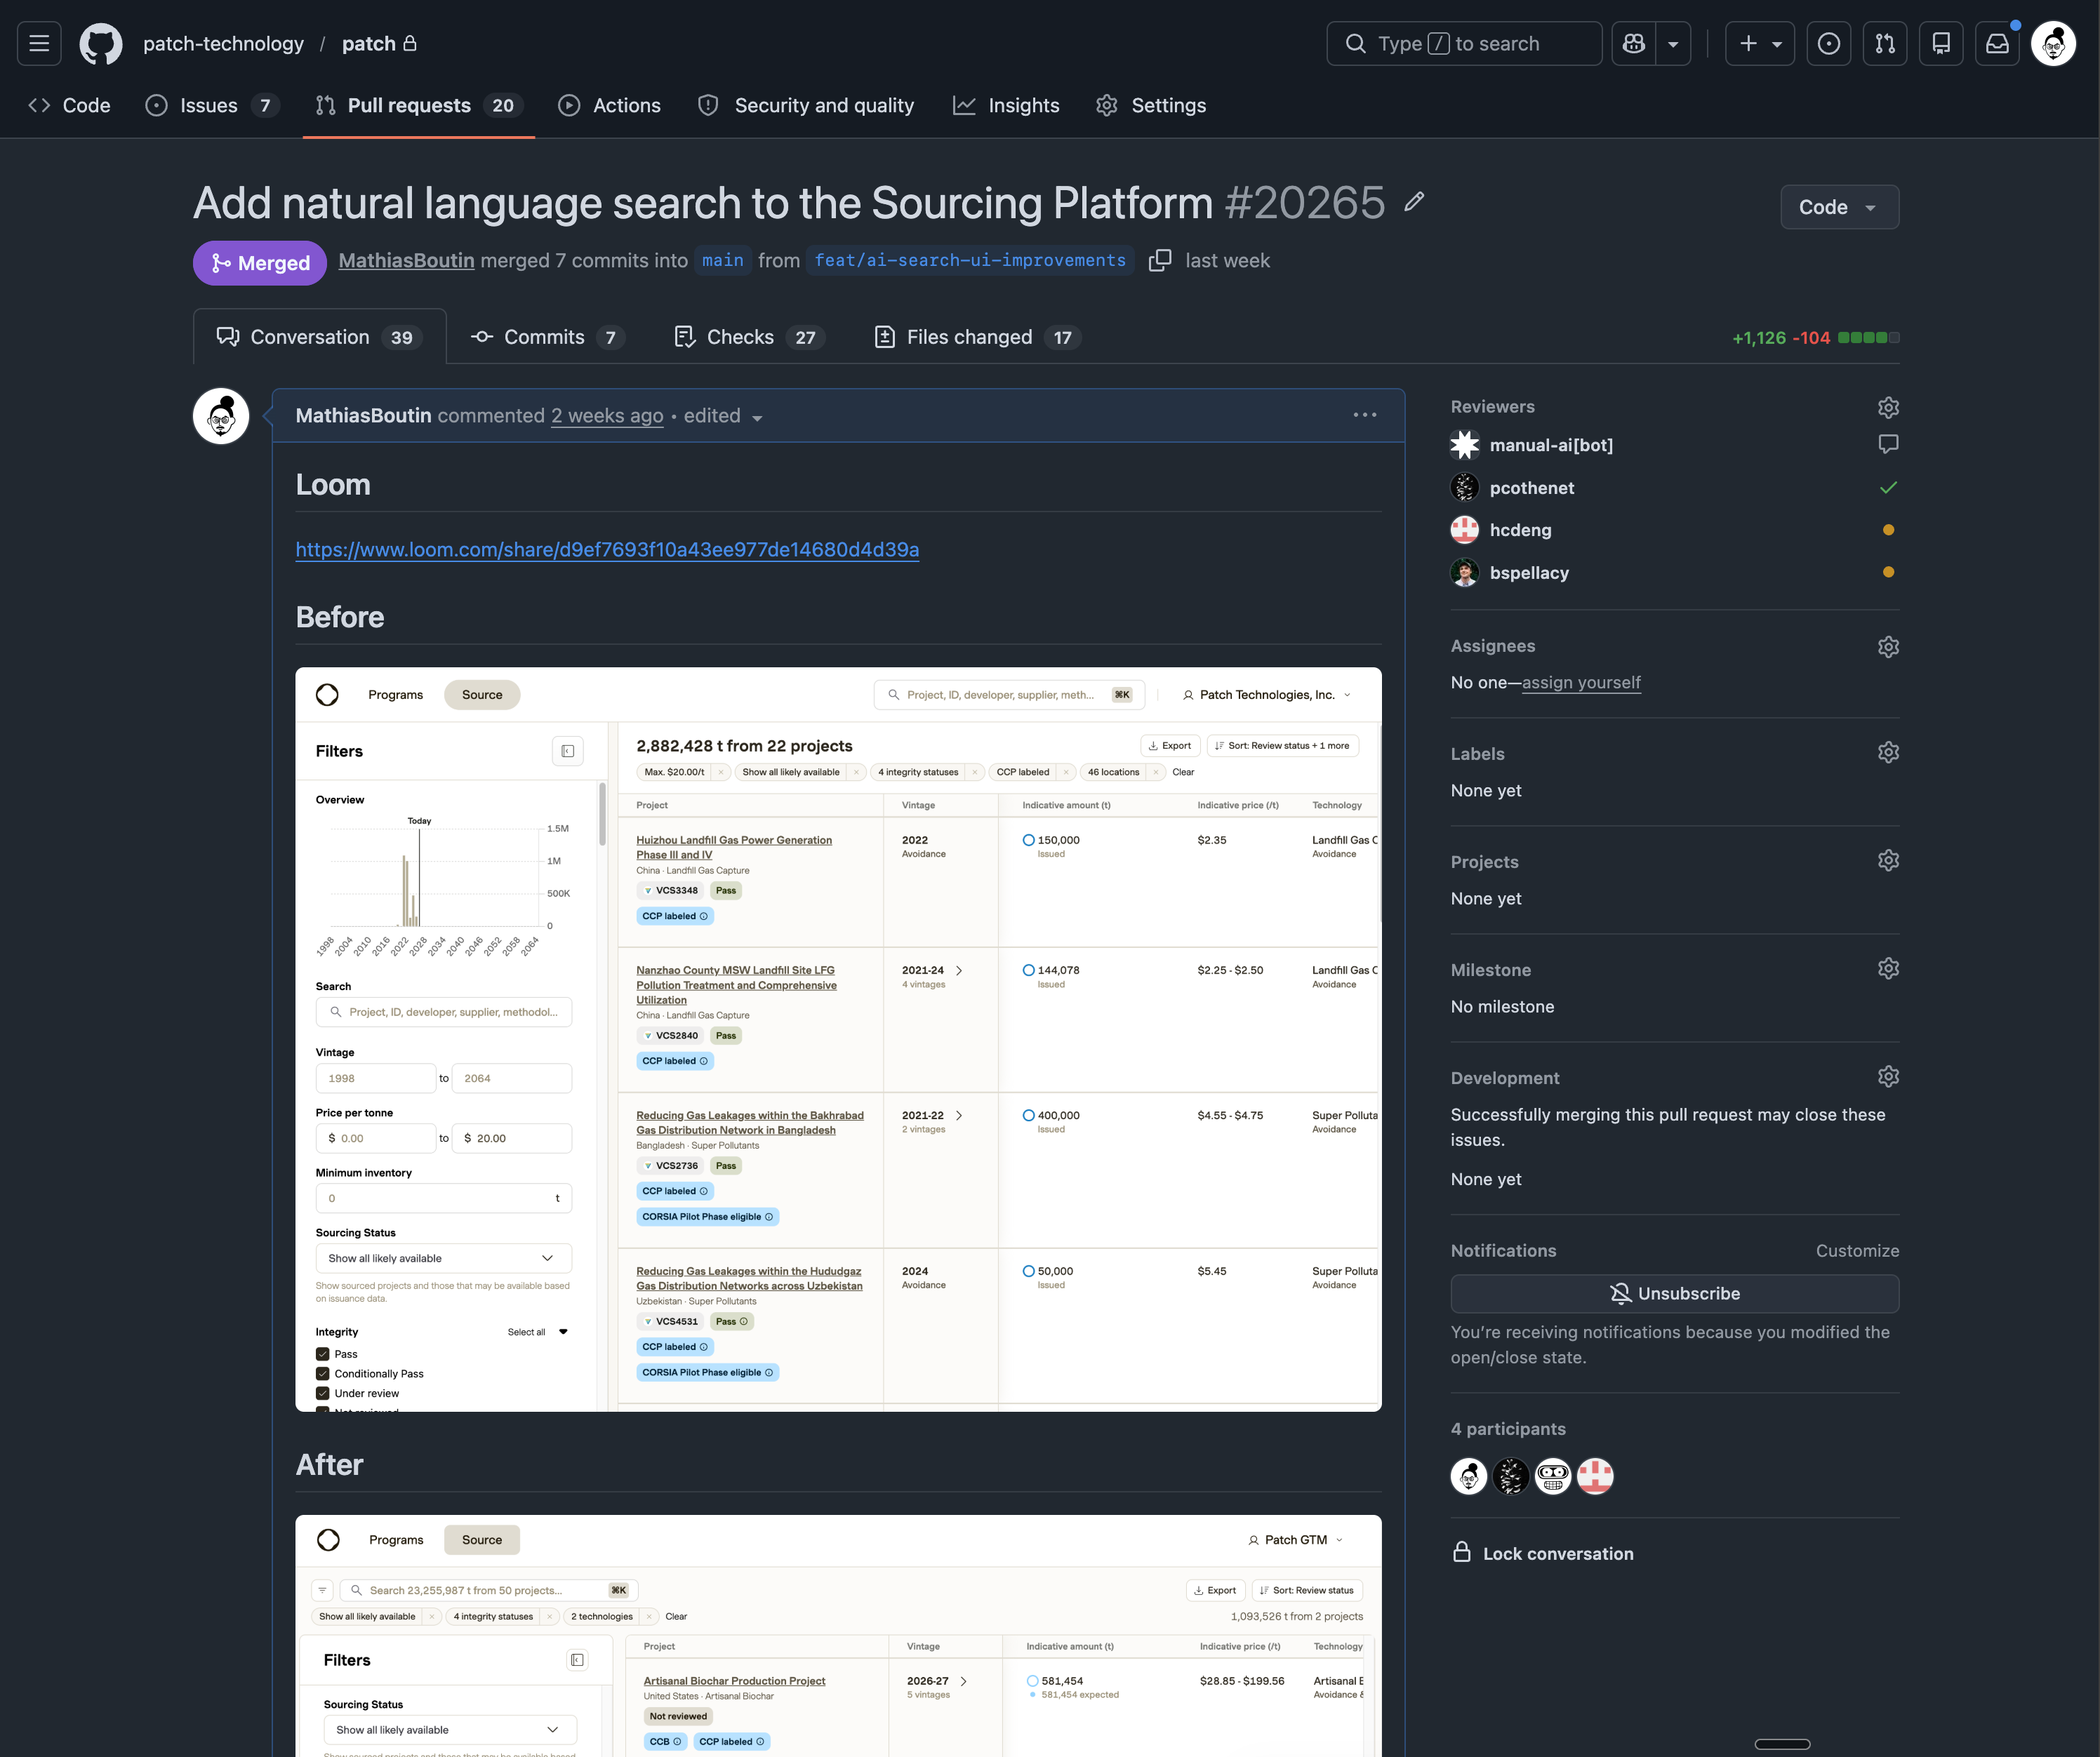The image size is (2100, 1757).
Task: Click assign yourself link
Action: click(x=1581, y=683)
